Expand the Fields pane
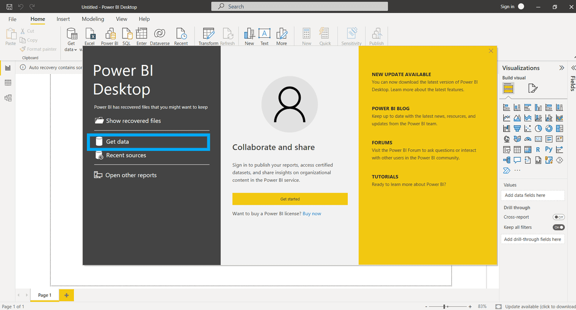Screen dimensions: 576x310 coord(573,68)
